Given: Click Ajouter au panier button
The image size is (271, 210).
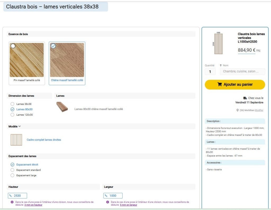Looking at the screenshot, I should [x=235, y=85].
